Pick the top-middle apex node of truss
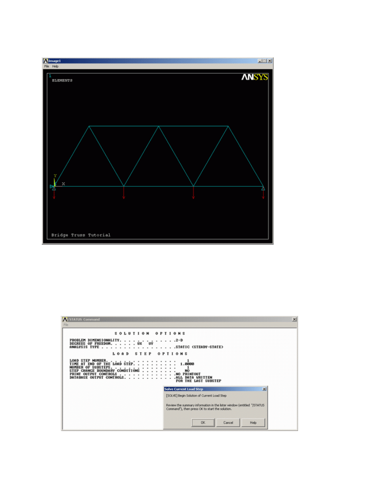This screenshot has width=387, height=501. (159, 126)
